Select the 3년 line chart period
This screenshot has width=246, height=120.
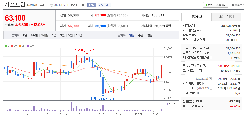pos(62,35)
